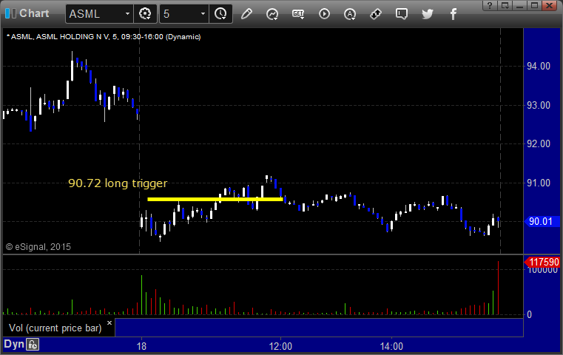Click the current price label 90.01
This screenshot has height=355, width=563.
click(542, 221)
